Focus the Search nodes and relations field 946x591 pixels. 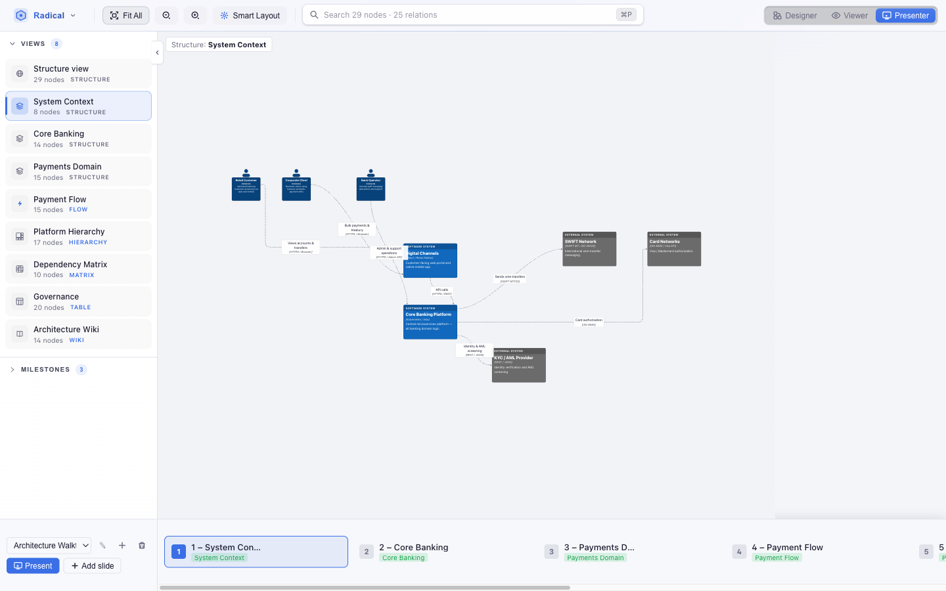(x=473, y=15)
